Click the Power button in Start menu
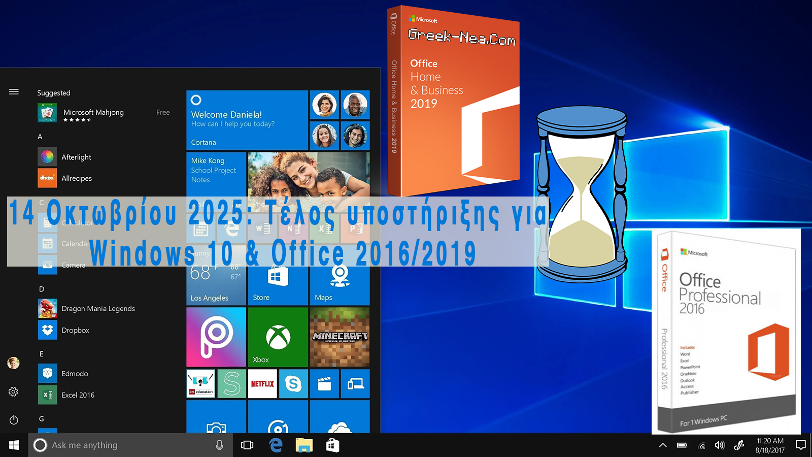 tap(14, 420)
